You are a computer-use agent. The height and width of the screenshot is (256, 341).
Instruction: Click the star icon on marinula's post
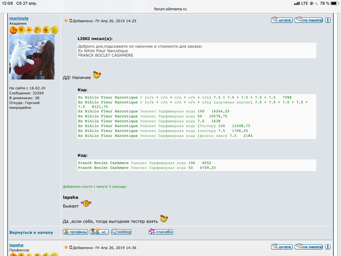pos(66,20)
